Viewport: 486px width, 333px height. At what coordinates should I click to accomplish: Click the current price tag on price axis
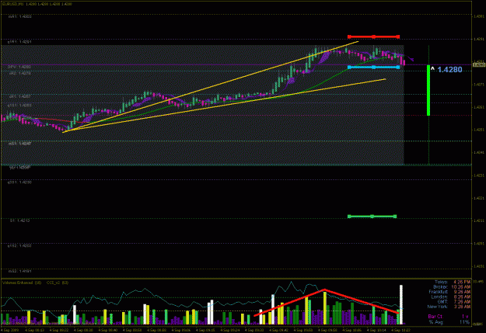pyautogui.click(x=479, y=64)
